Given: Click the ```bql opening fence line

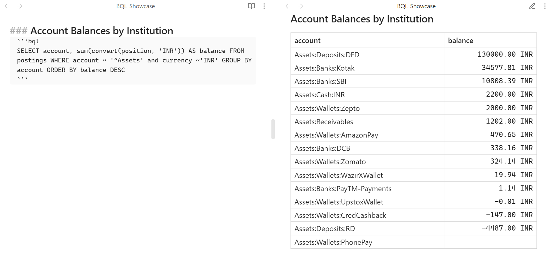Looking at the screenshot, I should pyautogui.click(x=28, y=41).
